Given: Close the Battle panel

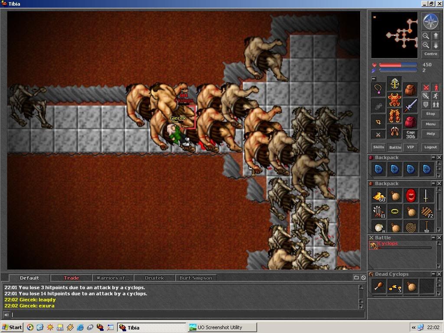Looking at the screenshot, I should point(439,238).
